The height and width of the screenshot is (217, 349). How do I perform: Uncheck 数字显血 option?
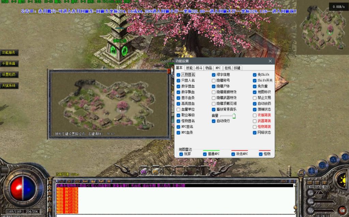(x=178, y=86)
